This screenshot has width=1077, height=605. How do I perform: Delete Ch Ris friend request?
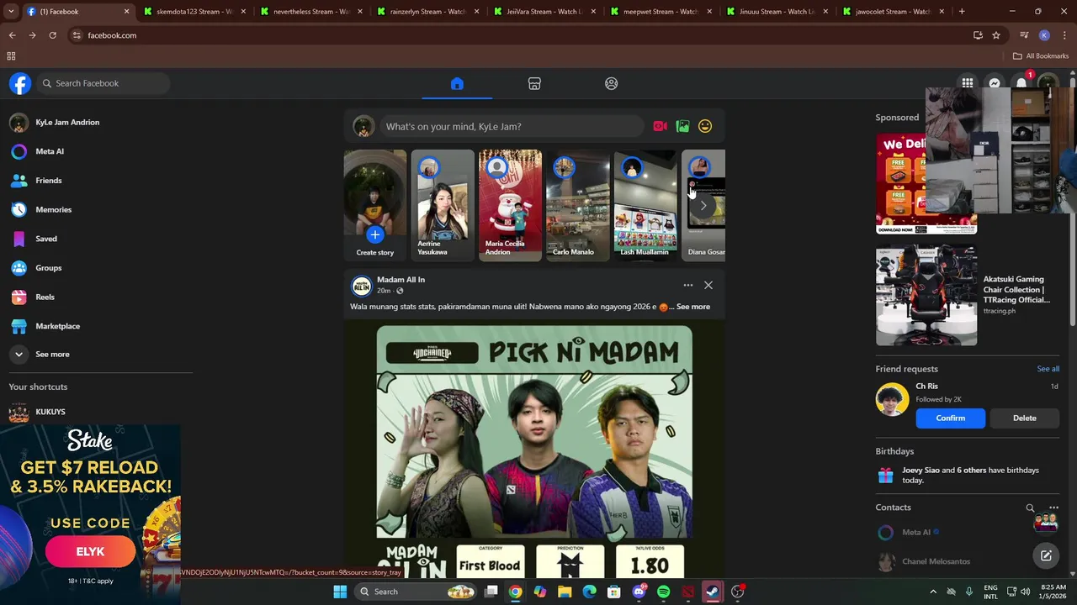[x=1024, y=418]
